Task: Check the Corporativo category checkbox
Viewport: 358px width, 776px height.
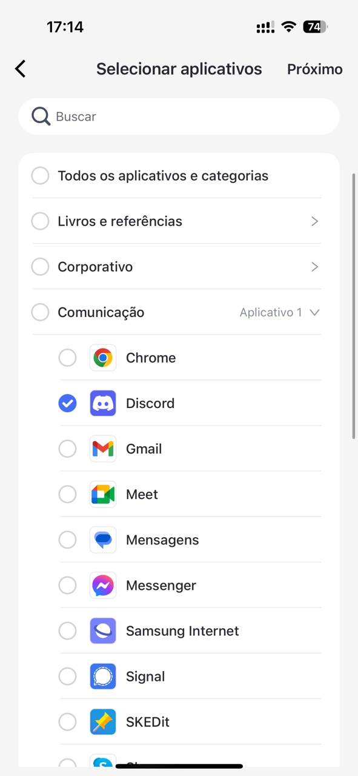Action: click(40, 266)
